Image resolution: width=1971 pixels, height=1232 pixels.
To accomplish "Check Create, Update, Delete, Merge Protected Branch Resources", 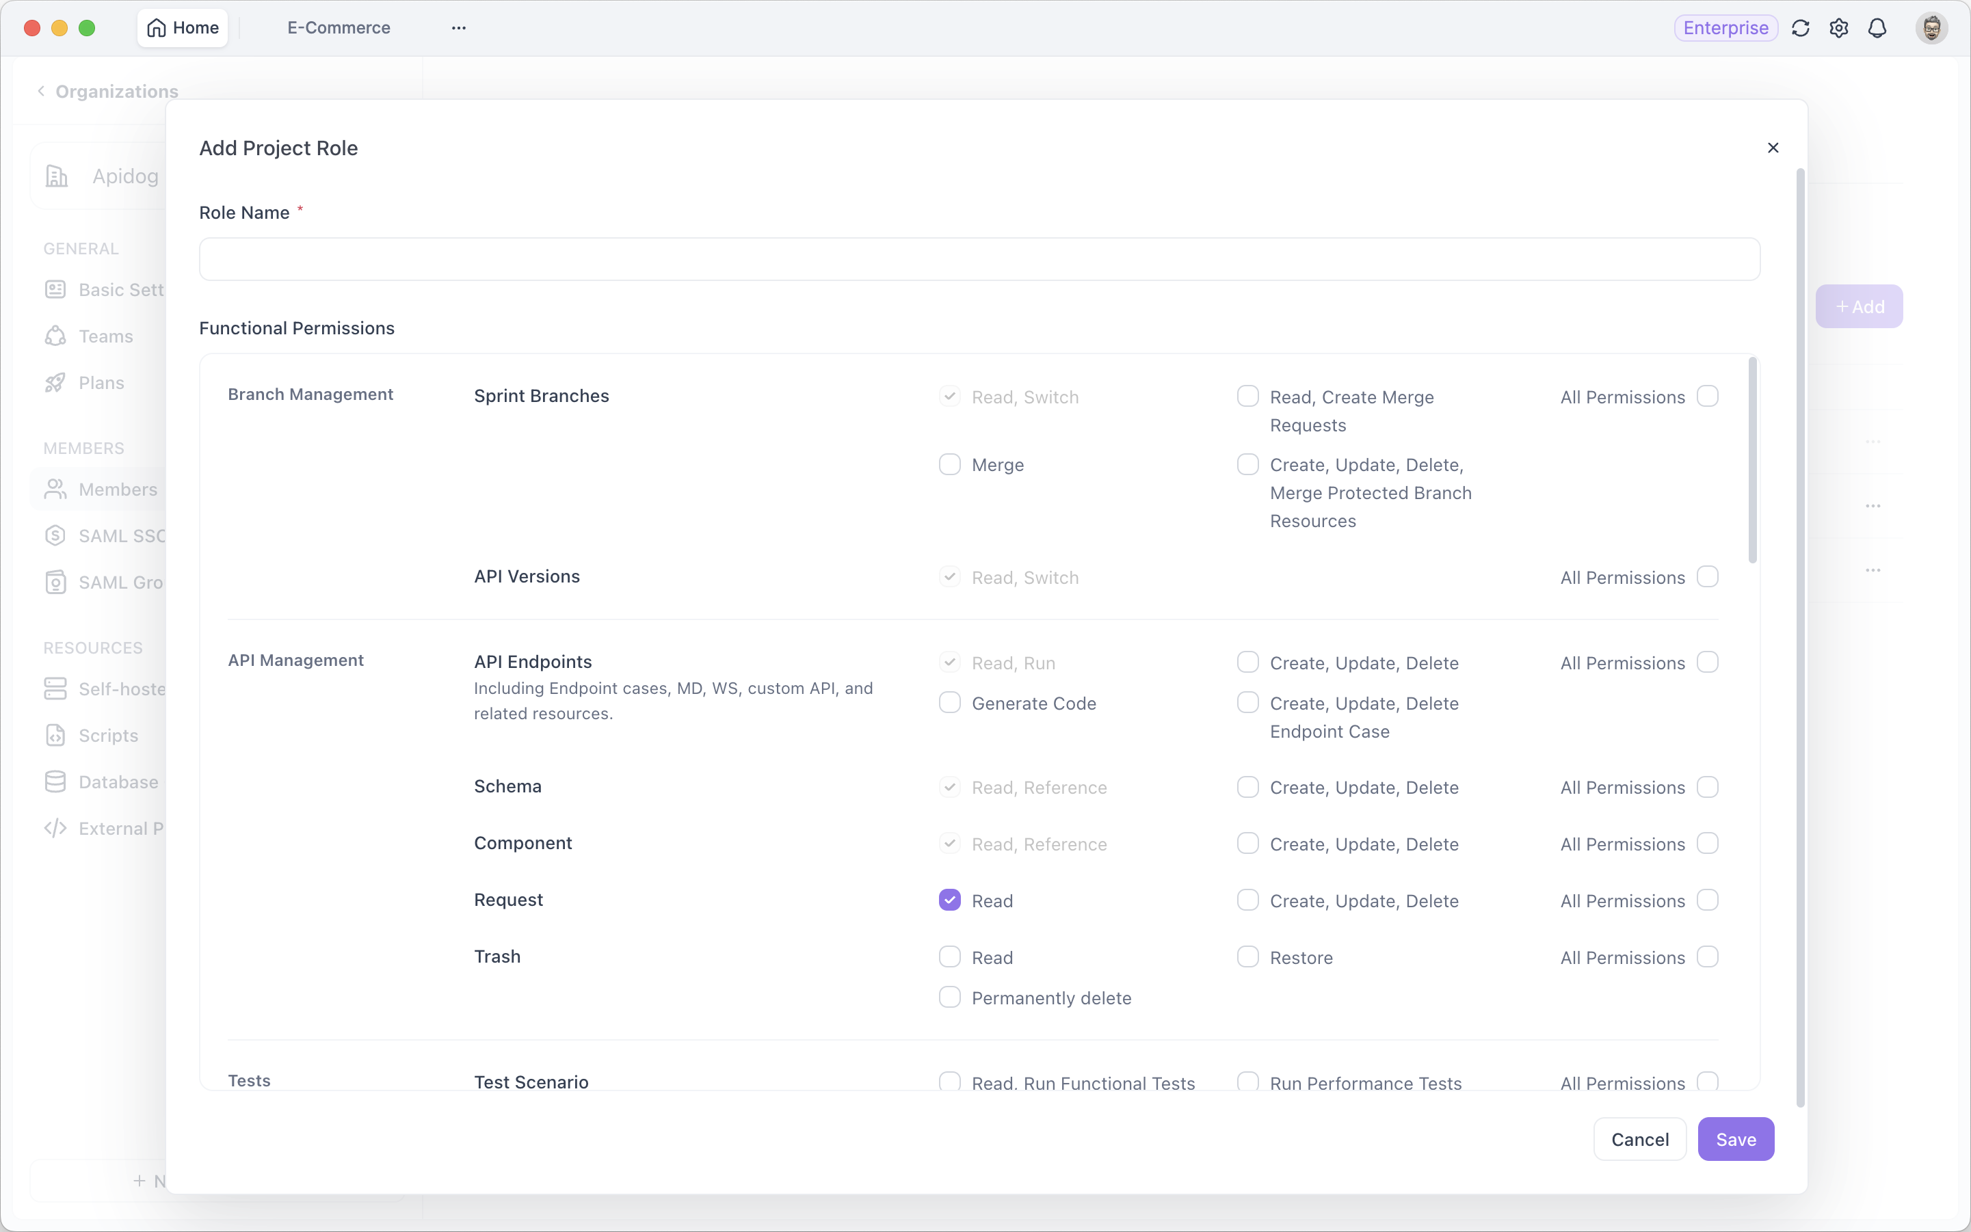I will [x=1247, y=464].
